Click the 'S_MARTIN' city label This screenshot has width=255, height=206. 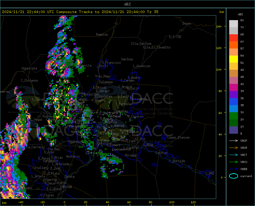pos(117,126)
